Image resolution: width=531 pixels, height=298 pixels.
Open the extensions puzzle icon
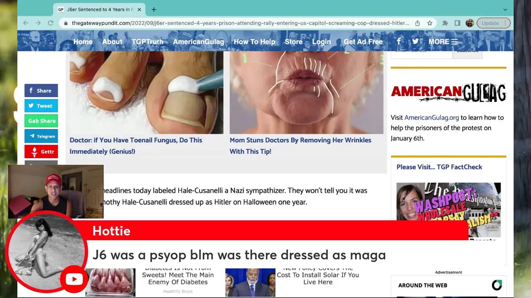pyautogui.click(x=445, y=23)
